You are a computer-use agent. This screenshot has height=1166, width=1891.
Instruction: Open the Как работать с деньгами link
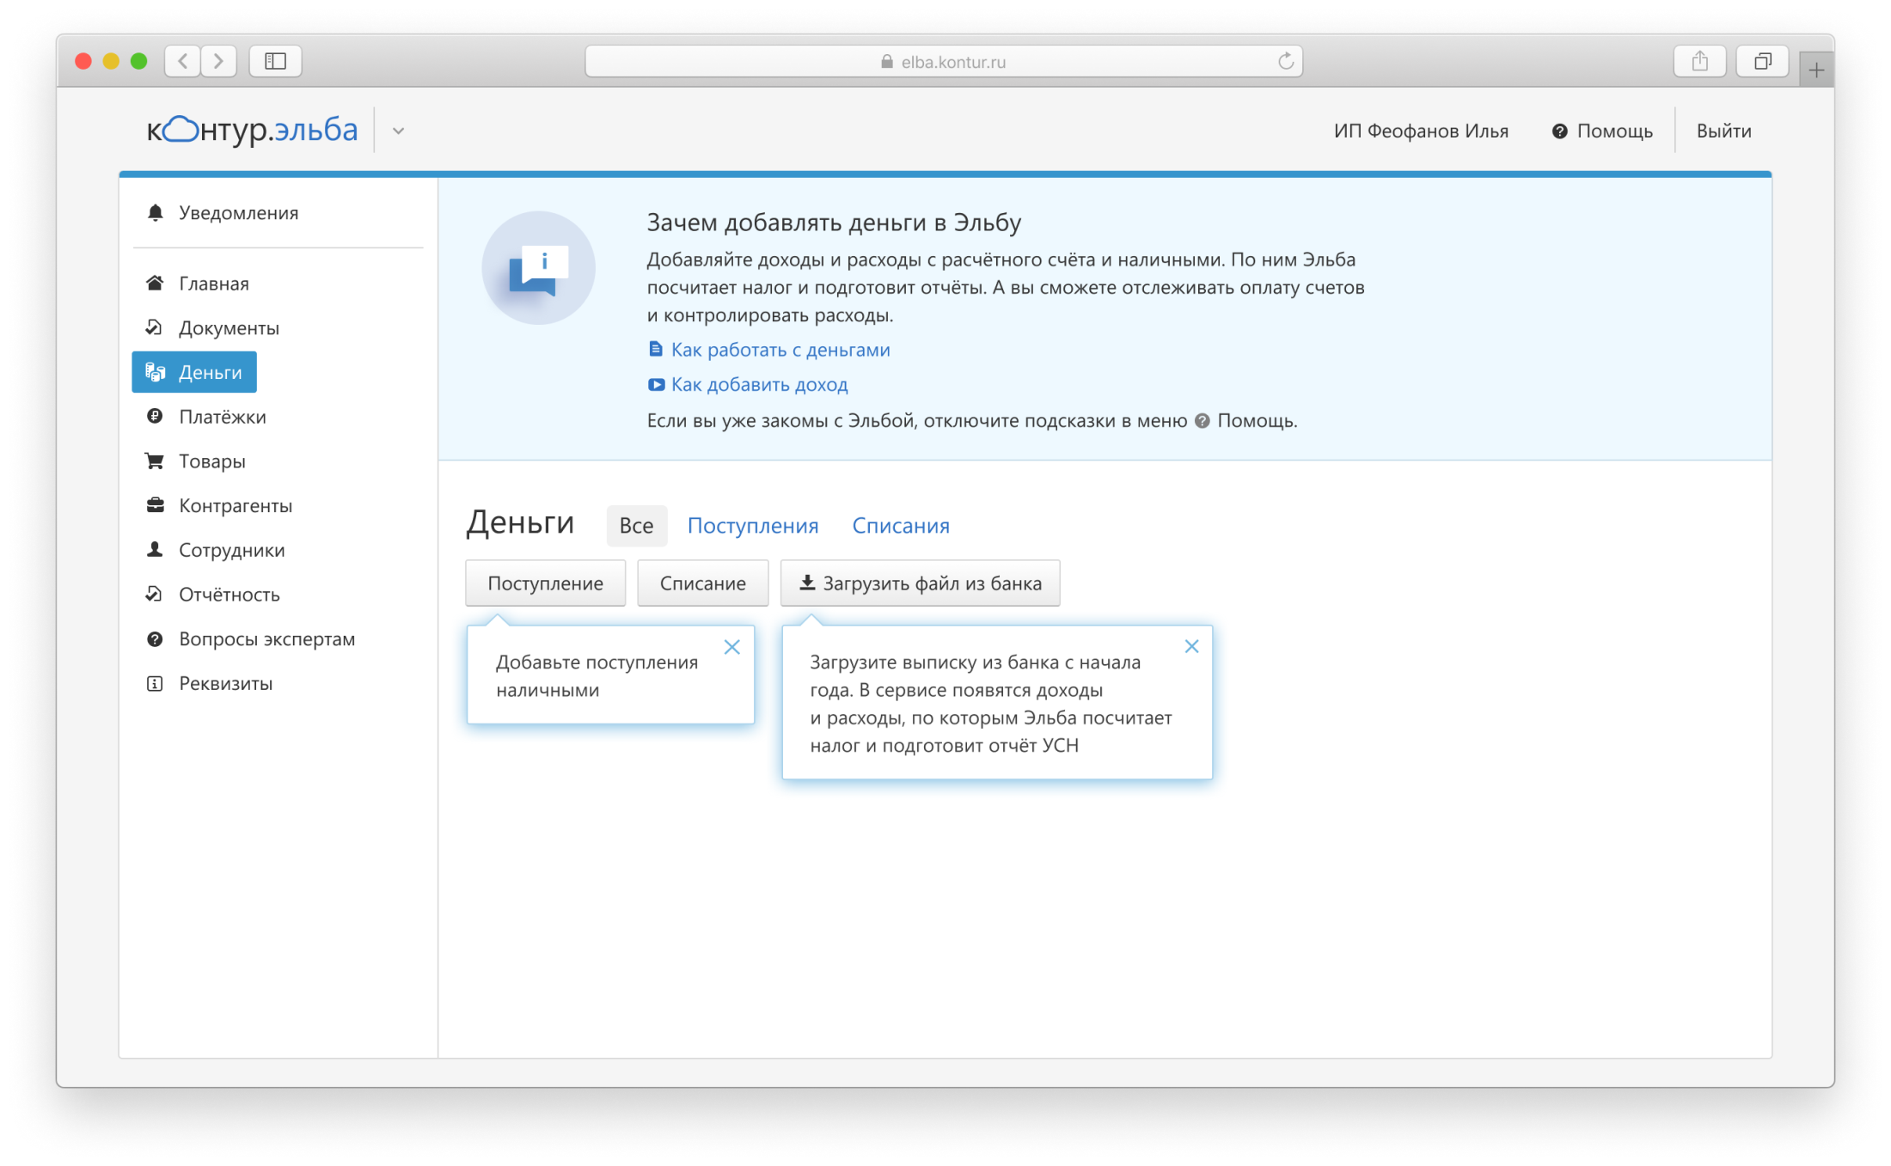[x=780, y=350]
